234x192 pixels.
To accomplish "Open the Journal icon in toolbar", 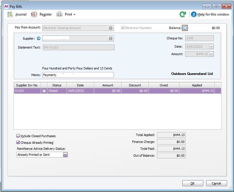I will (x=10, y=14).
